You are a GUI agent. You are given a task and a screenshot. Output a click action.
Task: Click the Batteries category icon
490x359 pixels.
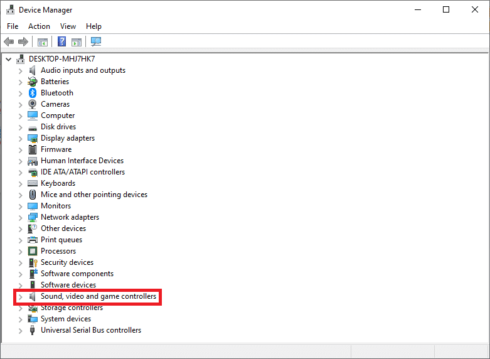pos(33,82)
